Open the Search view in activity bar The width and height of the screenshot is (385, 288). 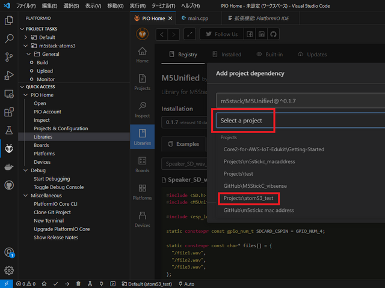(9, 38)
